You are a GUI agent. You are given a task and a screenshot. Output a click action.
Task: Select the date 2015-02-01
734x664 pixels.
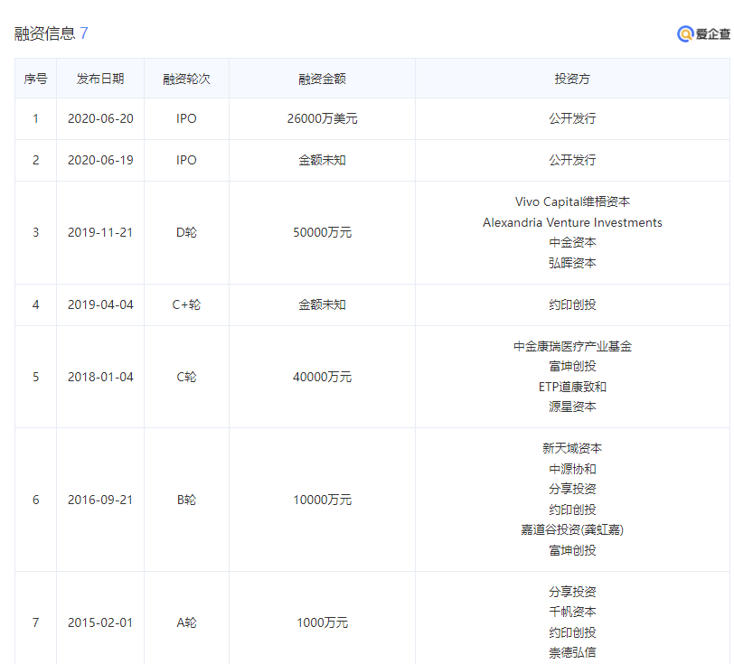tap(100, 622)
